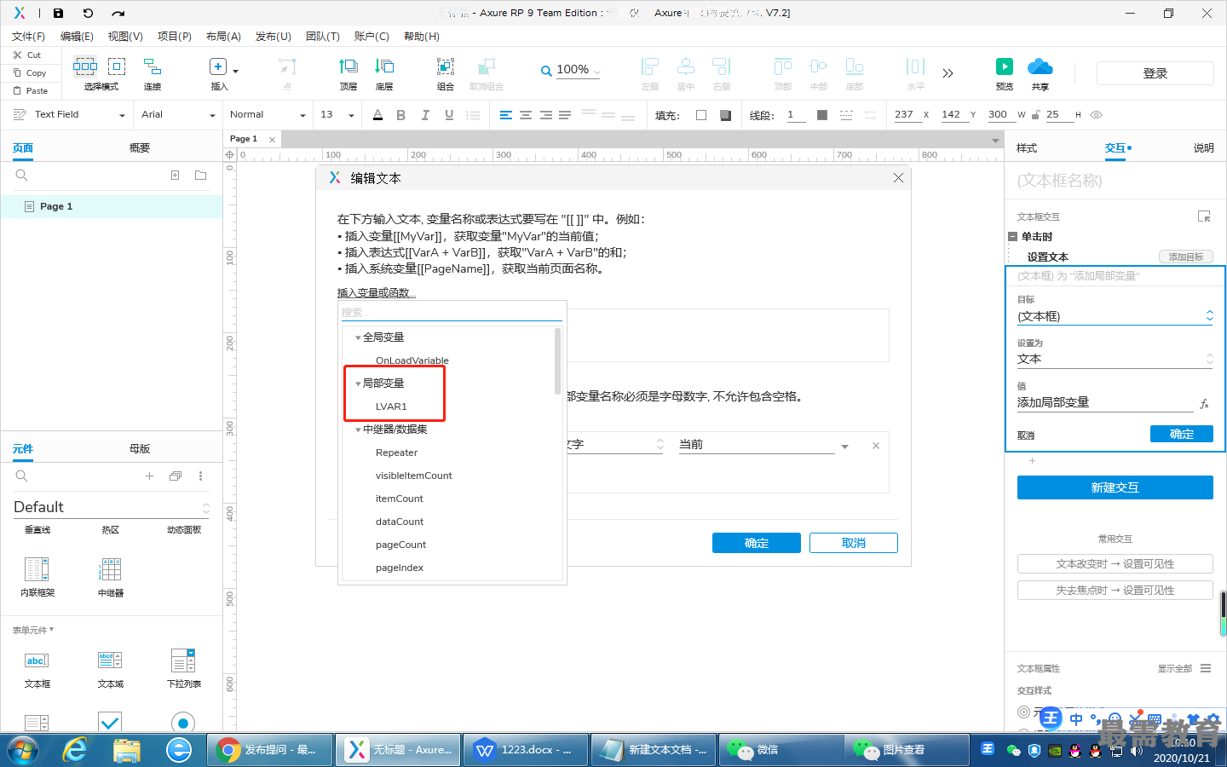
Task: Switch to the 样式 tab
Action: coord(1027,148)
